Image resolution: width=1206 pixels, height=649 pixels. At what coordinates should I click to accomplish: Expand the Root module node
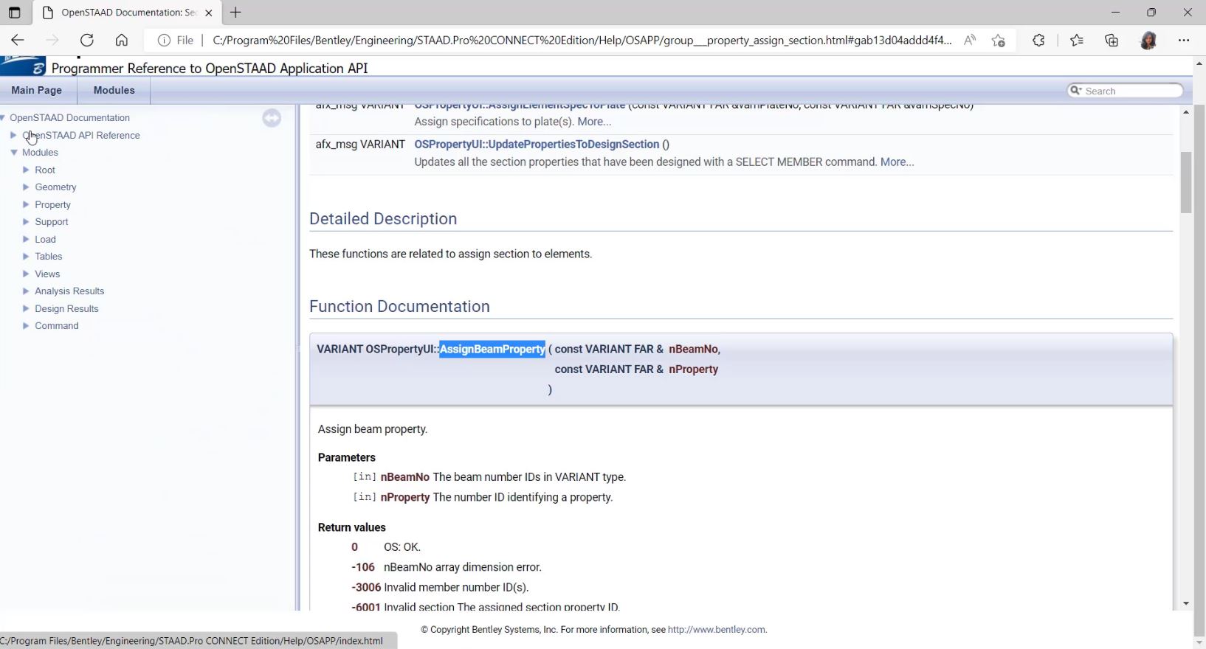(26, 170)
